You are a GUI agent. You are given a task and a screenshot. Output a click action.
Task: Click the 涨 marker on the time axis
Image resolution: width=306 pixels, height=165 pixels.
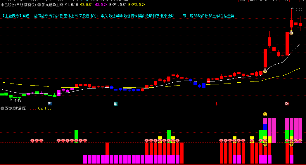[x=287, y=104]
